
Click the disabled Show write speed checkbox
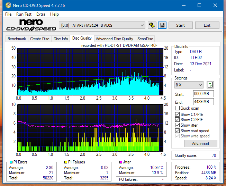177,136
